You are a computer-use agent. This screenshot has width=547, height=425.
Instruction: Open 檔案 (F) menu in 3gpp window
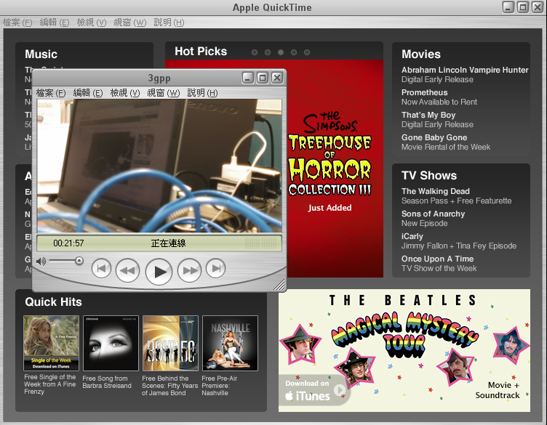click(51, 93)
